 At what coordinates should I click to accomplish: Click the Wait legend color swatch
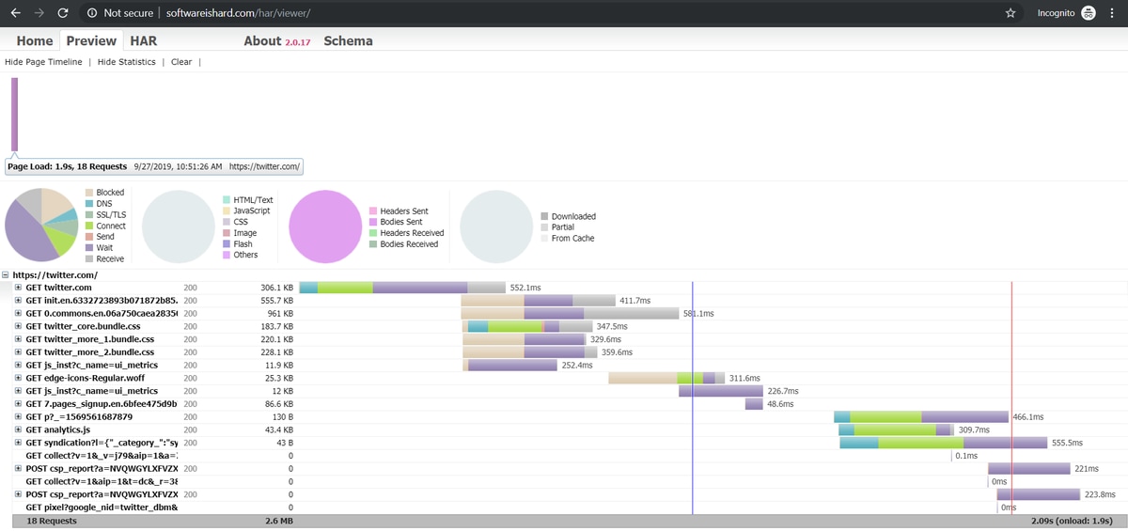88,248
